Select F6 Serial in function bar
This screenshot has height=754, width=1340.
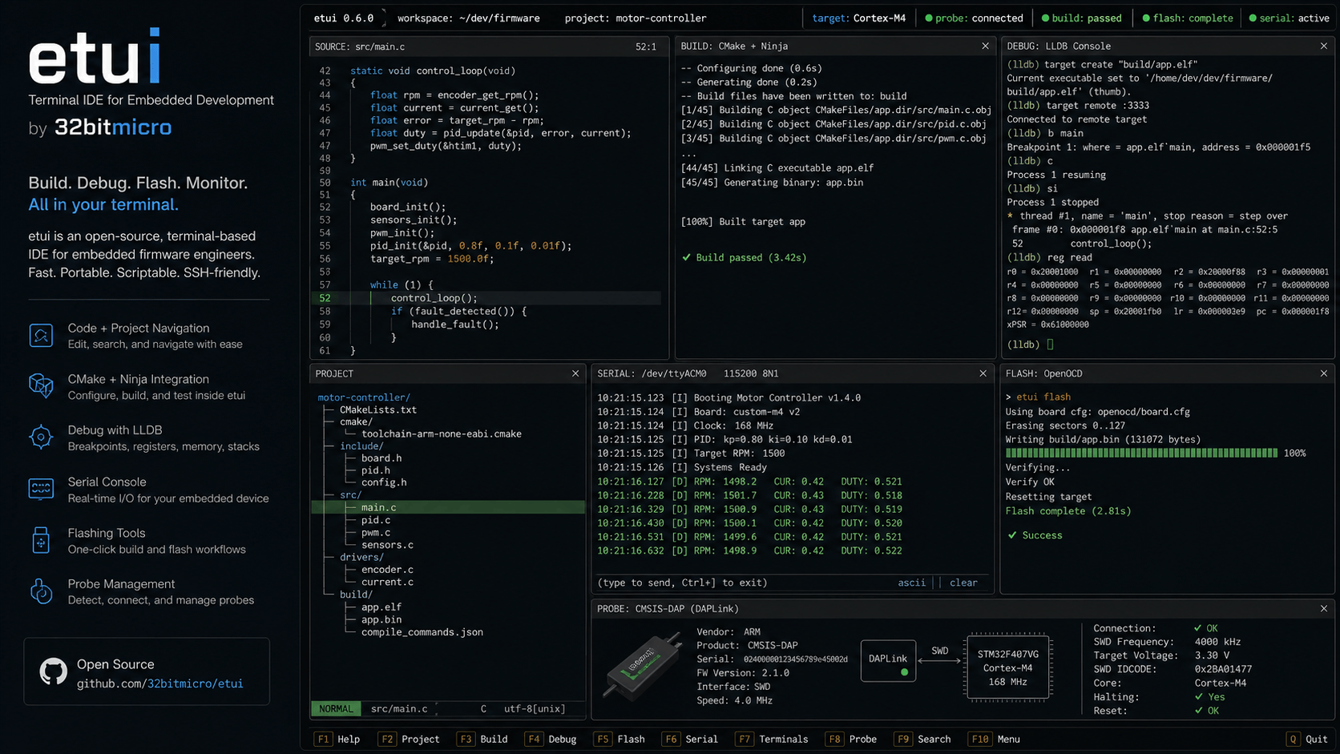click(x=690, y=739)
